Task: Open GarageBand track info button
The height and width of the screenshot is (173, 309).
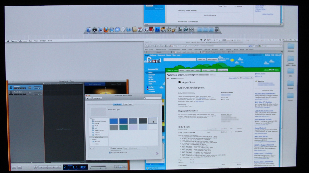Action: pyautogui.click(x=120, y=167)
